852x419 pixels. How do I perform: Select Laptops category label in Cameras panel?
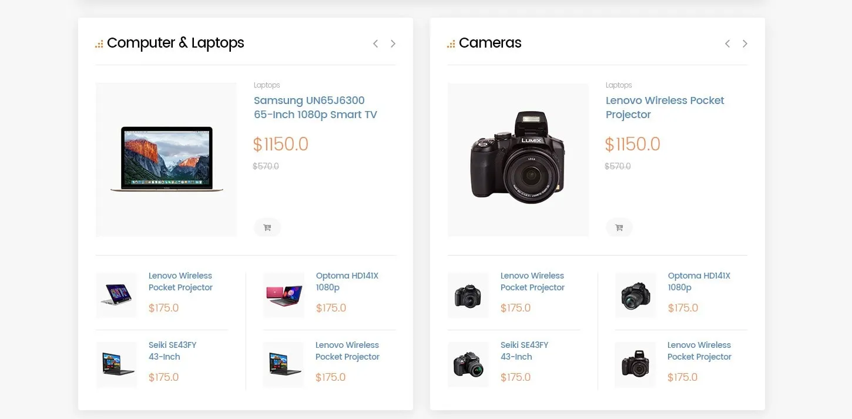pyautogui.click(x=619, y=85)
